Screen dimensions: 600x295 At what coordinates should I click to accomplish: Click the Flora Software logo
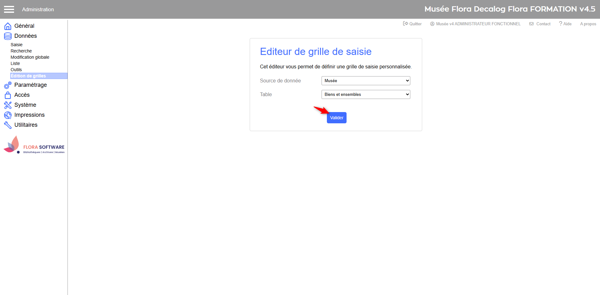[x=34, y=145]
